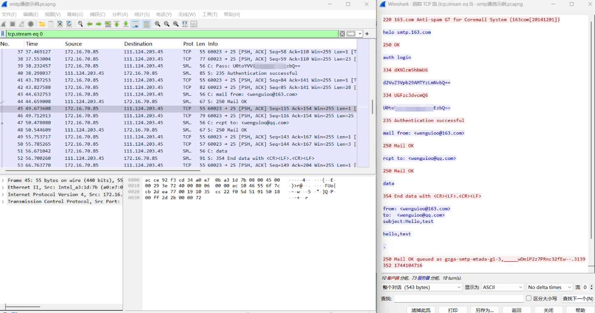This screenshot has width=595, height=313.
Task: Expand the Transmission Control Protocol tree node
Action: coord(3,202)
